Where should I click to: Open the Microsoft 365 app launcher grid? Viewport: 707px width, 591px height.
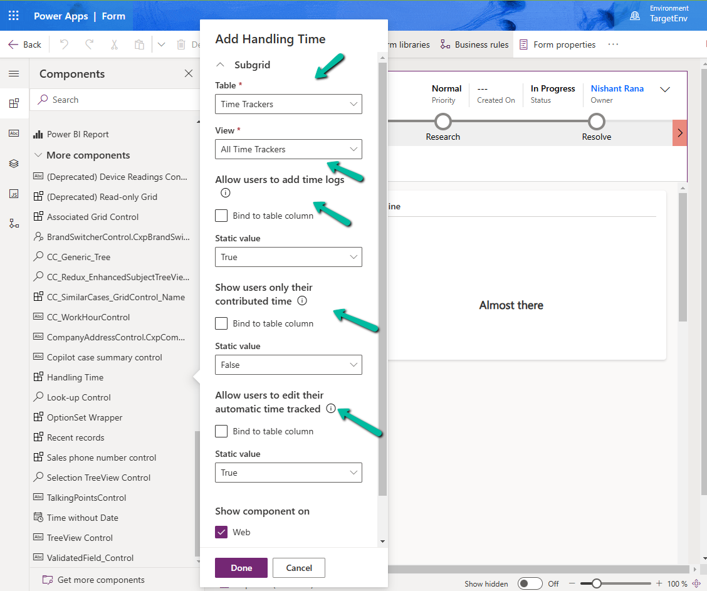coord(13,16)
